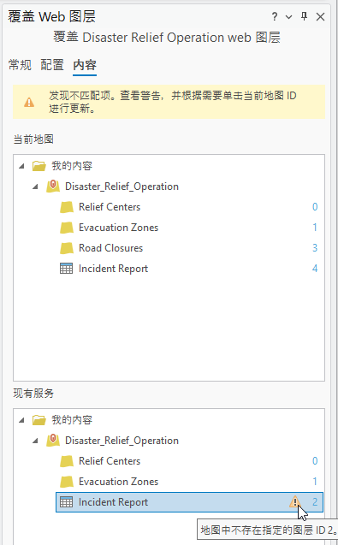Collapse Disaster_Relief_Operation under existing service
The height and width of the screenshot is (545, 338).
35,441
